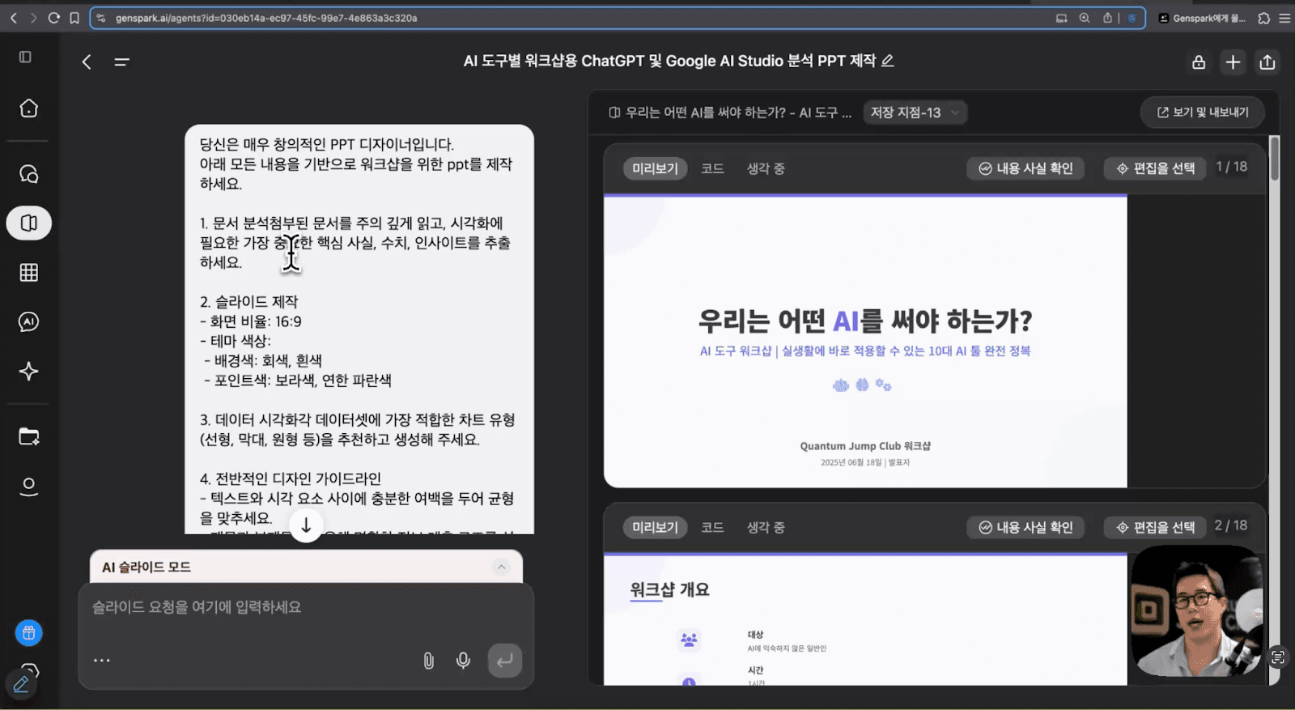The width and height of the screenshot is (1295, 710).
Task: Click the title slide preview thumbnail
Action: click(x=865, y=342)
